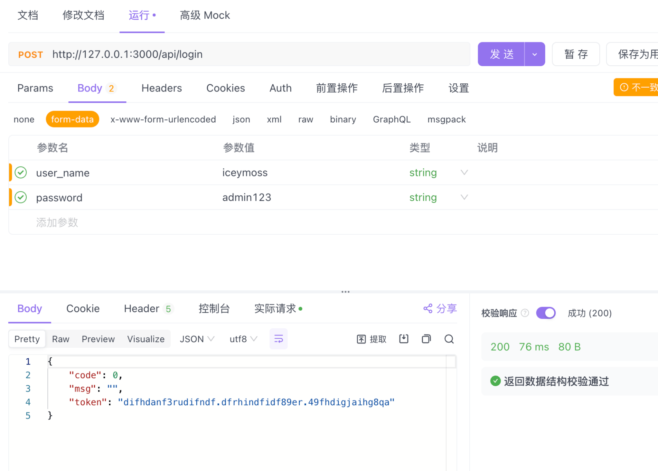Click the admin123 parameter value
The height and width of the screenshot is (471, 658).
(247, 197)
